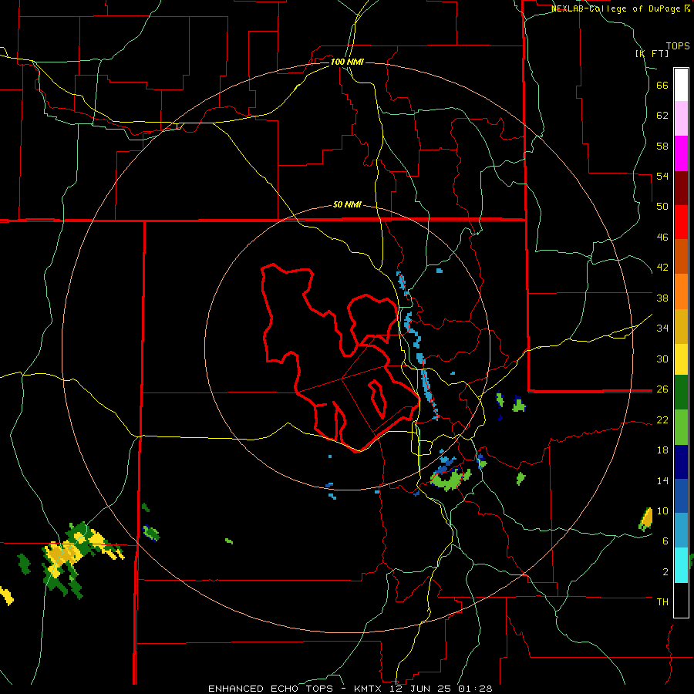This screenshot has width=694, height=694.
Task: Select the dark green legend swatch
Action: click(681, 392)
